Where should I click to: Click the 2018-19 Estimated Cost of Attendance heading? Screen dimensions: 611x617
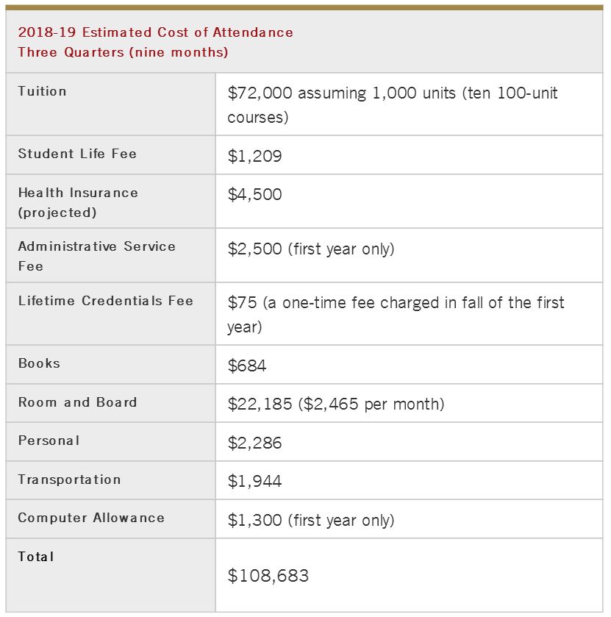pyautogui.click(x=155, y=32)
